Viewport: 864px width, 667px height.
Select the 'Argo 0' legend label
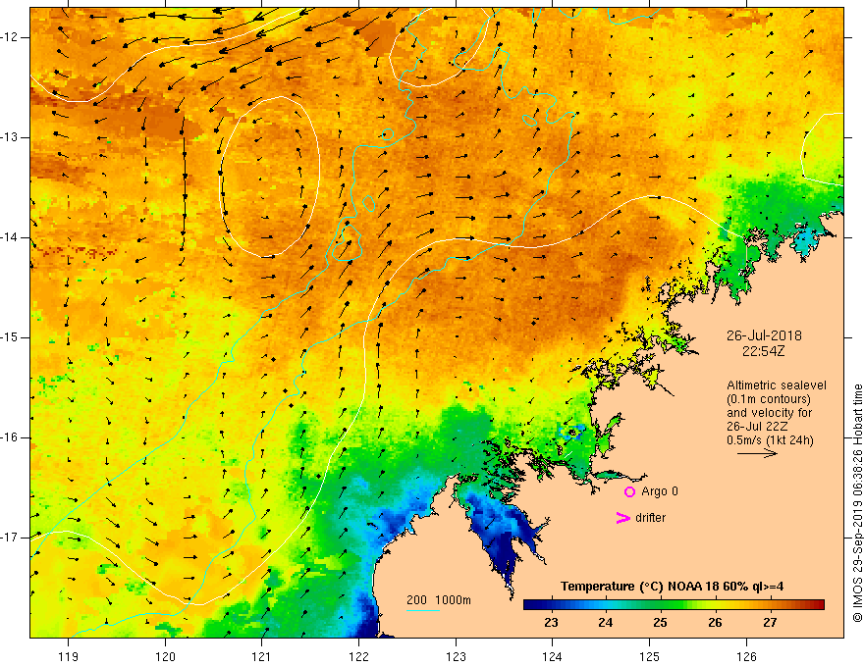660,490
